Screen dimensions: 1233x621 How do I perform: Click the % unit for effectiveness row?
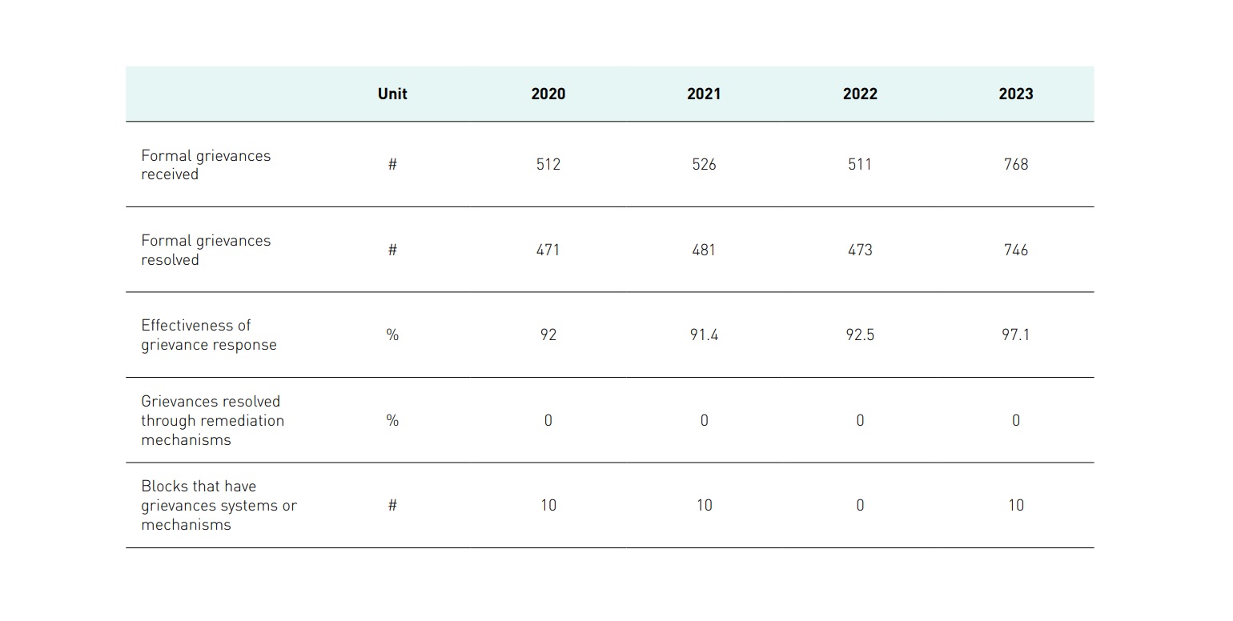[392, 335]
